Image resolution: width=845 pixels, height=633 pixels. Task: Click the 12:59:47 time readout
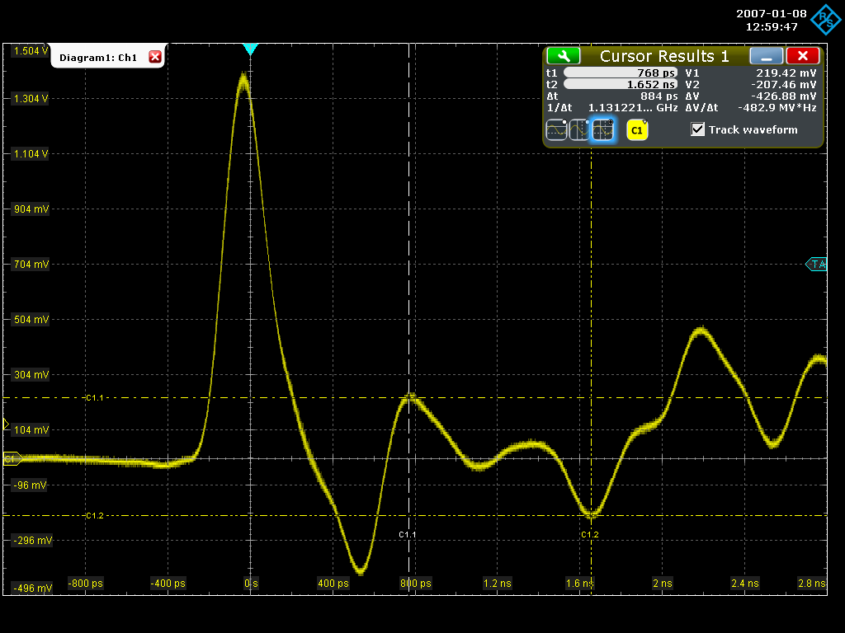[772, 26]
